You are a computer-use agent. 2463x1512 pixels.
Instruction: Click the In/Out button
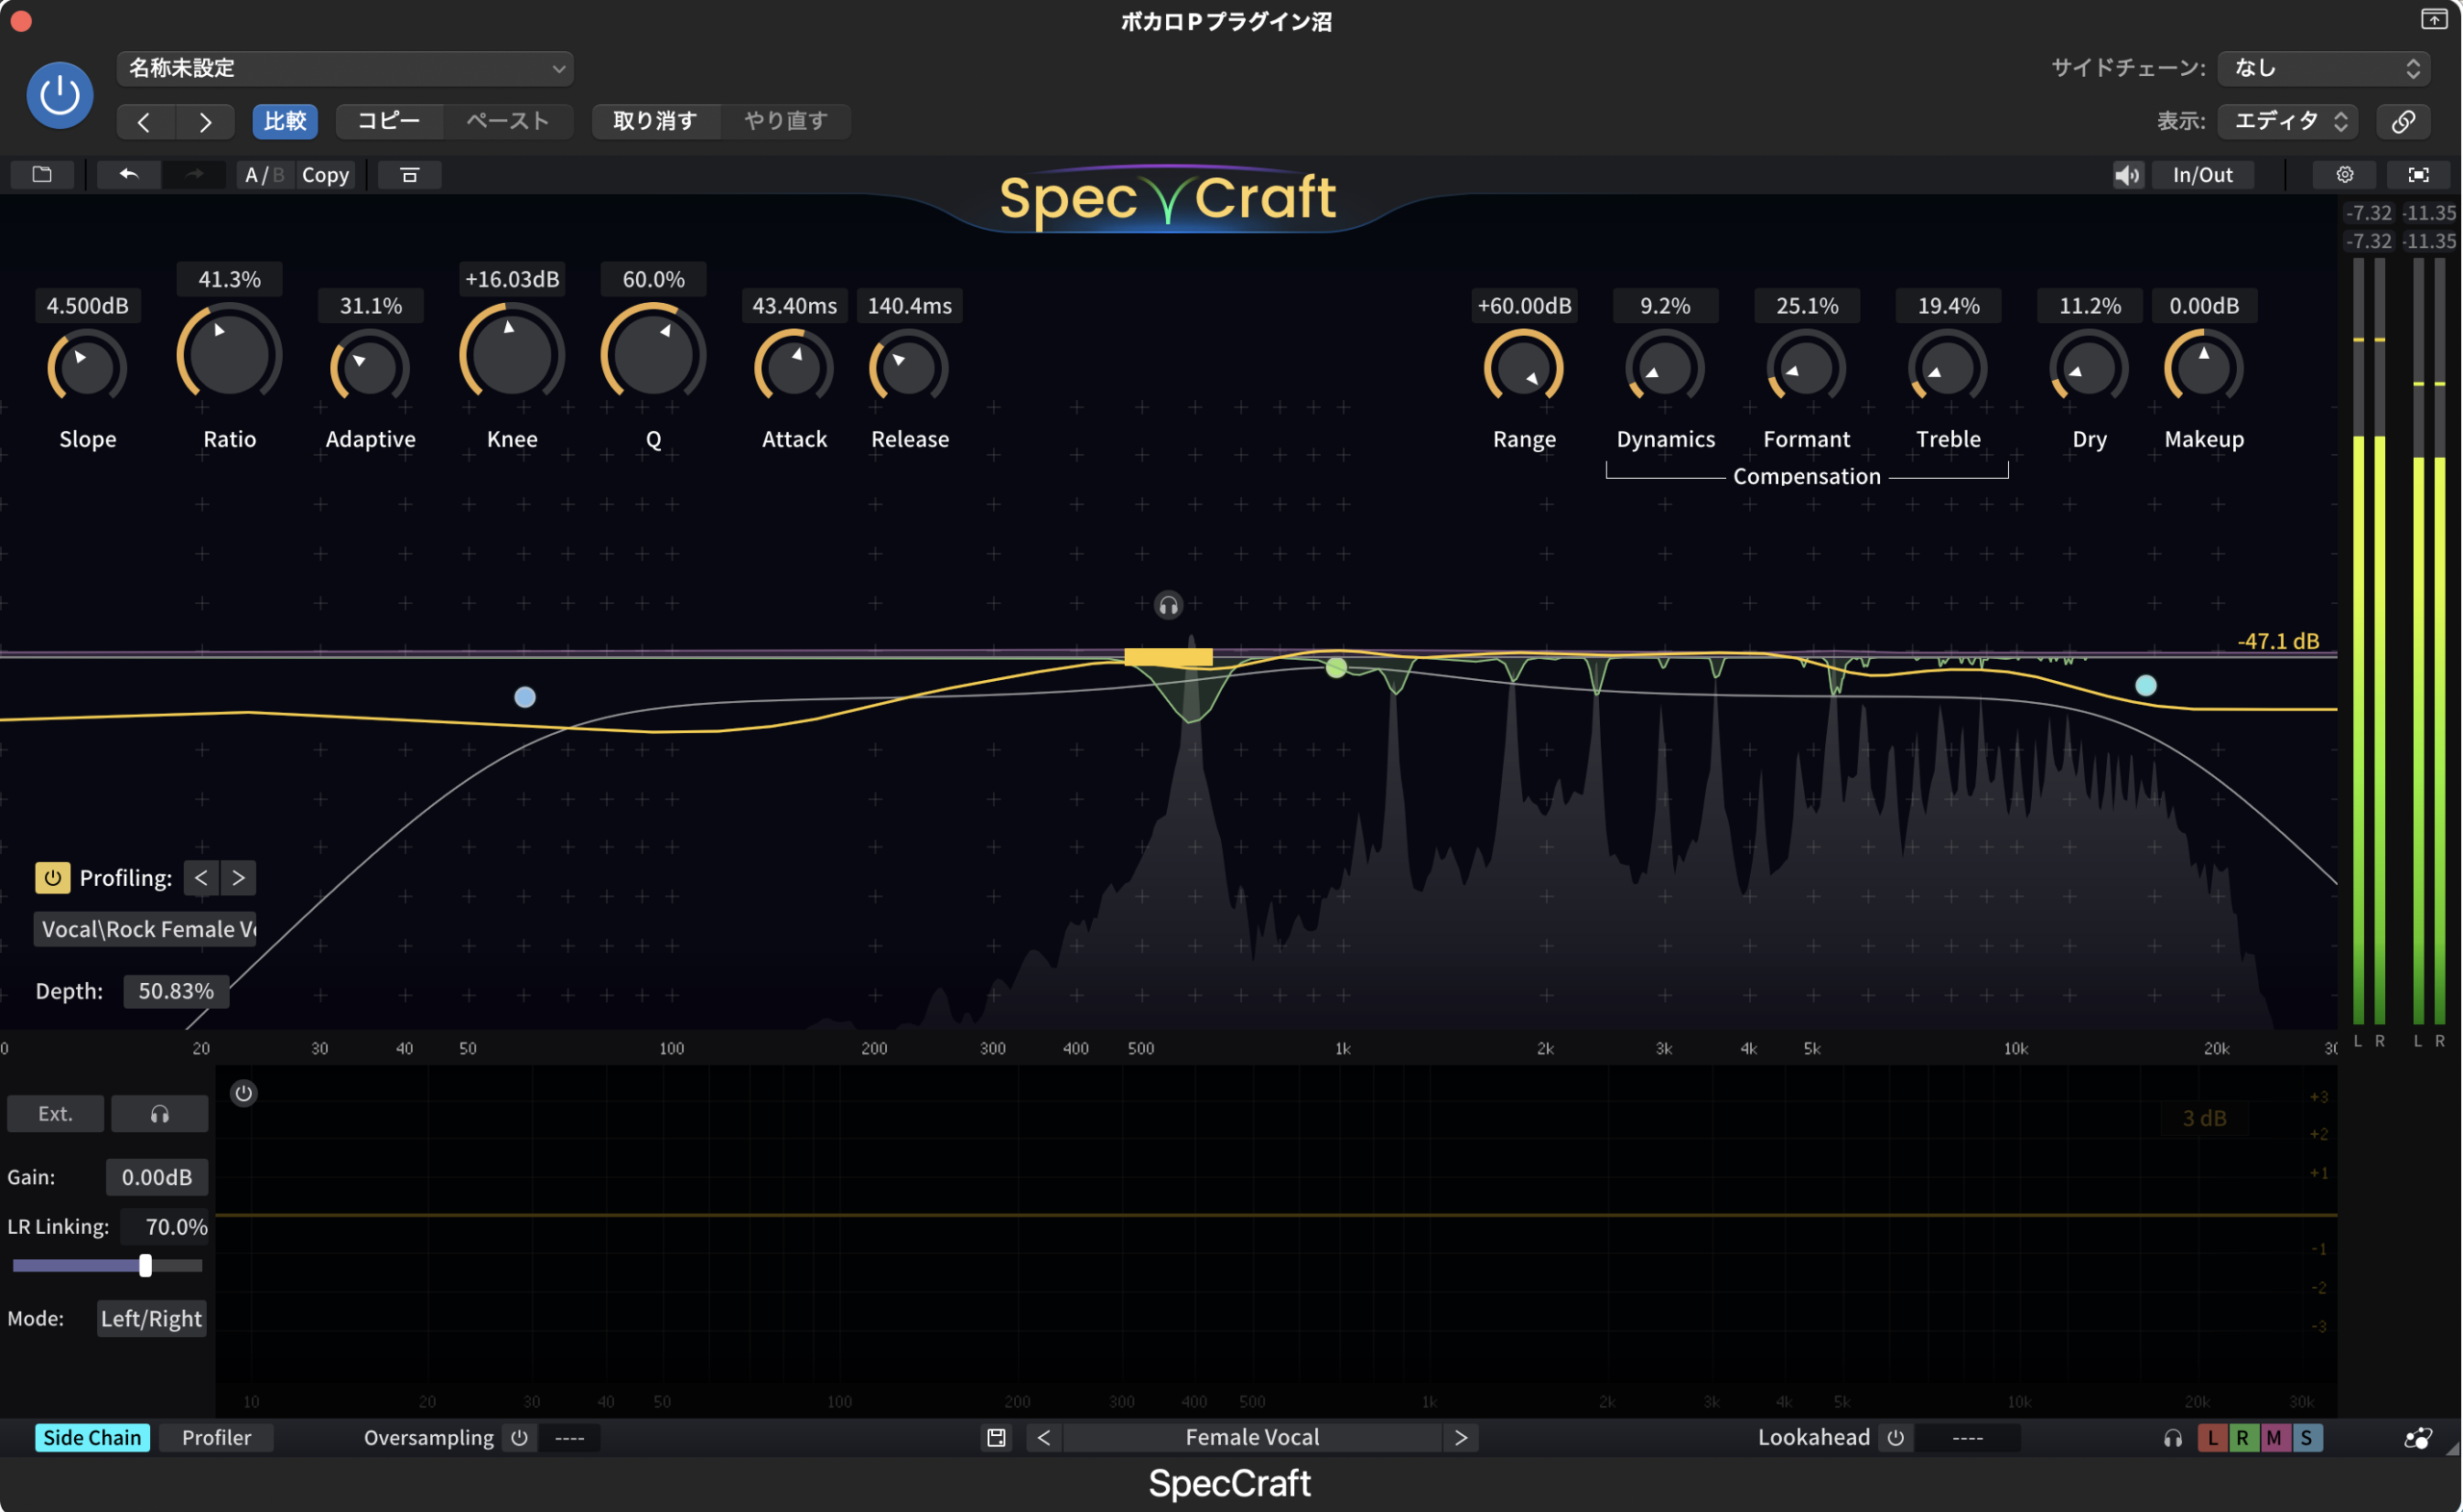click(x=2202, y=175)
